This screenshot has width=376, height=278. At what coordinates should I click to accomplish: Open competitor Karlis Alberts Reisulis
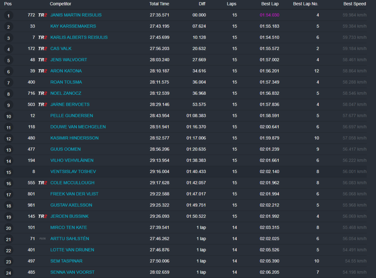click(x=79, y=37)
